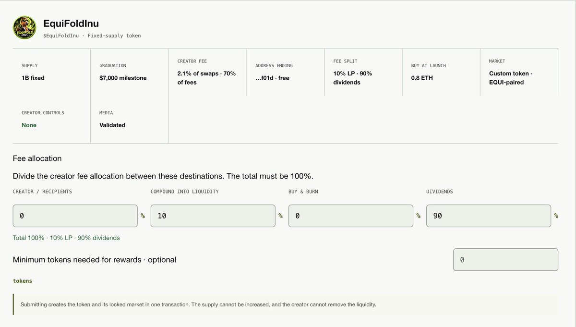Focus the minimum tokens for rewards field
576x327 pixels.
(x=505, y=260)
